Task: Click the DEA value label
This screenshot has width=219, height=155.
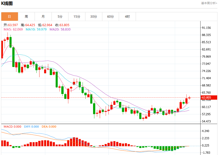Action: click(x=49, y=127)
